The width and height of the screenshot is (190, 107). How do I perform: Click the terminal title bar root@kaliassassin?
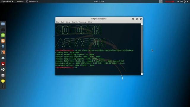tap(99, 19)
